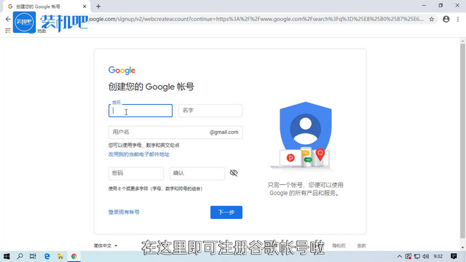This screenshot has width=466, height=262.
Task: Open Task View on the taskbar
Action: point(33,256)
